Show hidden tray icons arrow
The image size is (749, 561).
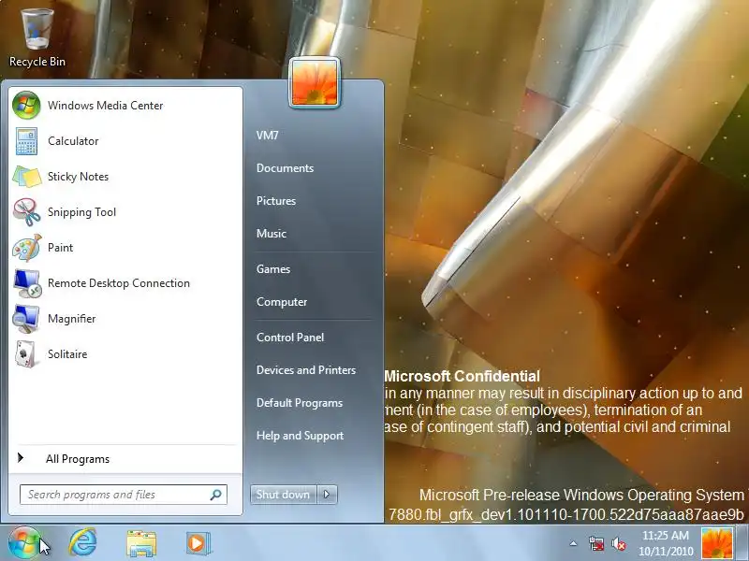coord(573,543)
